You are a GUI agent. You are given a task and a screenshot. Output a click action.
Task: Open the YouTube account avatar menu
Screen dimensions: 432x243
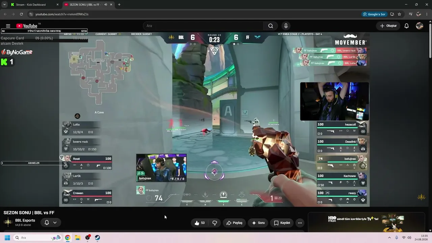(x=420, y=26)
